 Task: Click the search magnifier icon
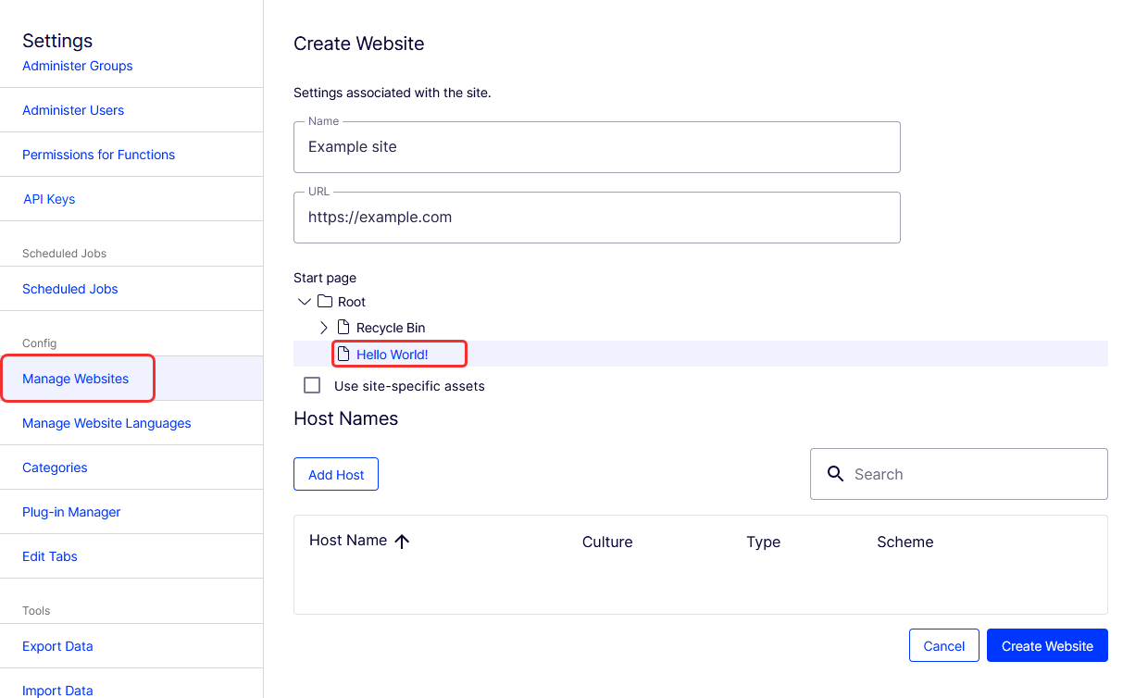pos(835,474)
